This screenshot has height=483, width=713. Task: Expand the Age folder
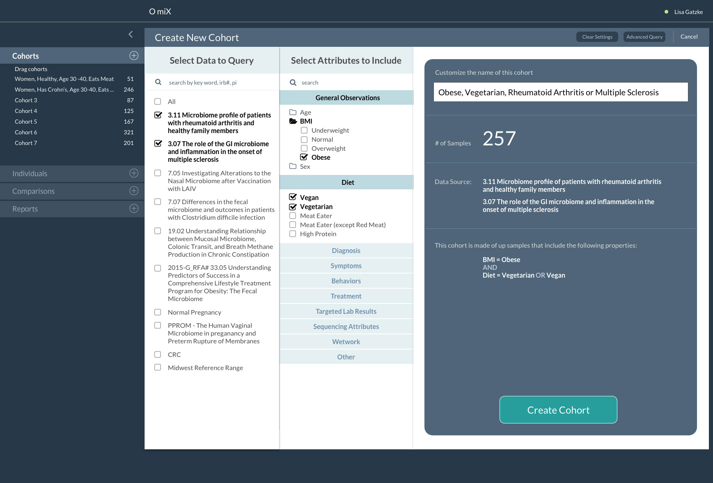[x=293, y=112]
